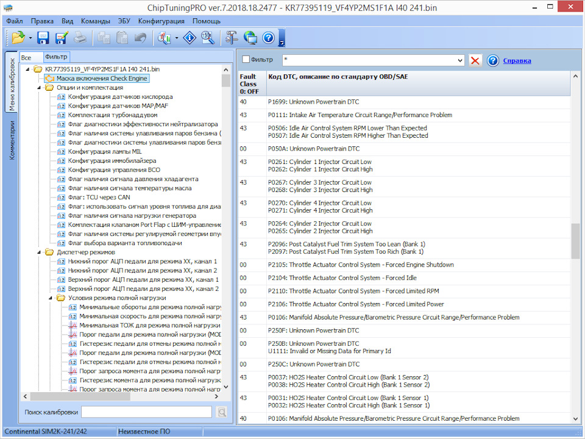
Task: Save the file with the floppy disk icon
Action: (43, 38)
